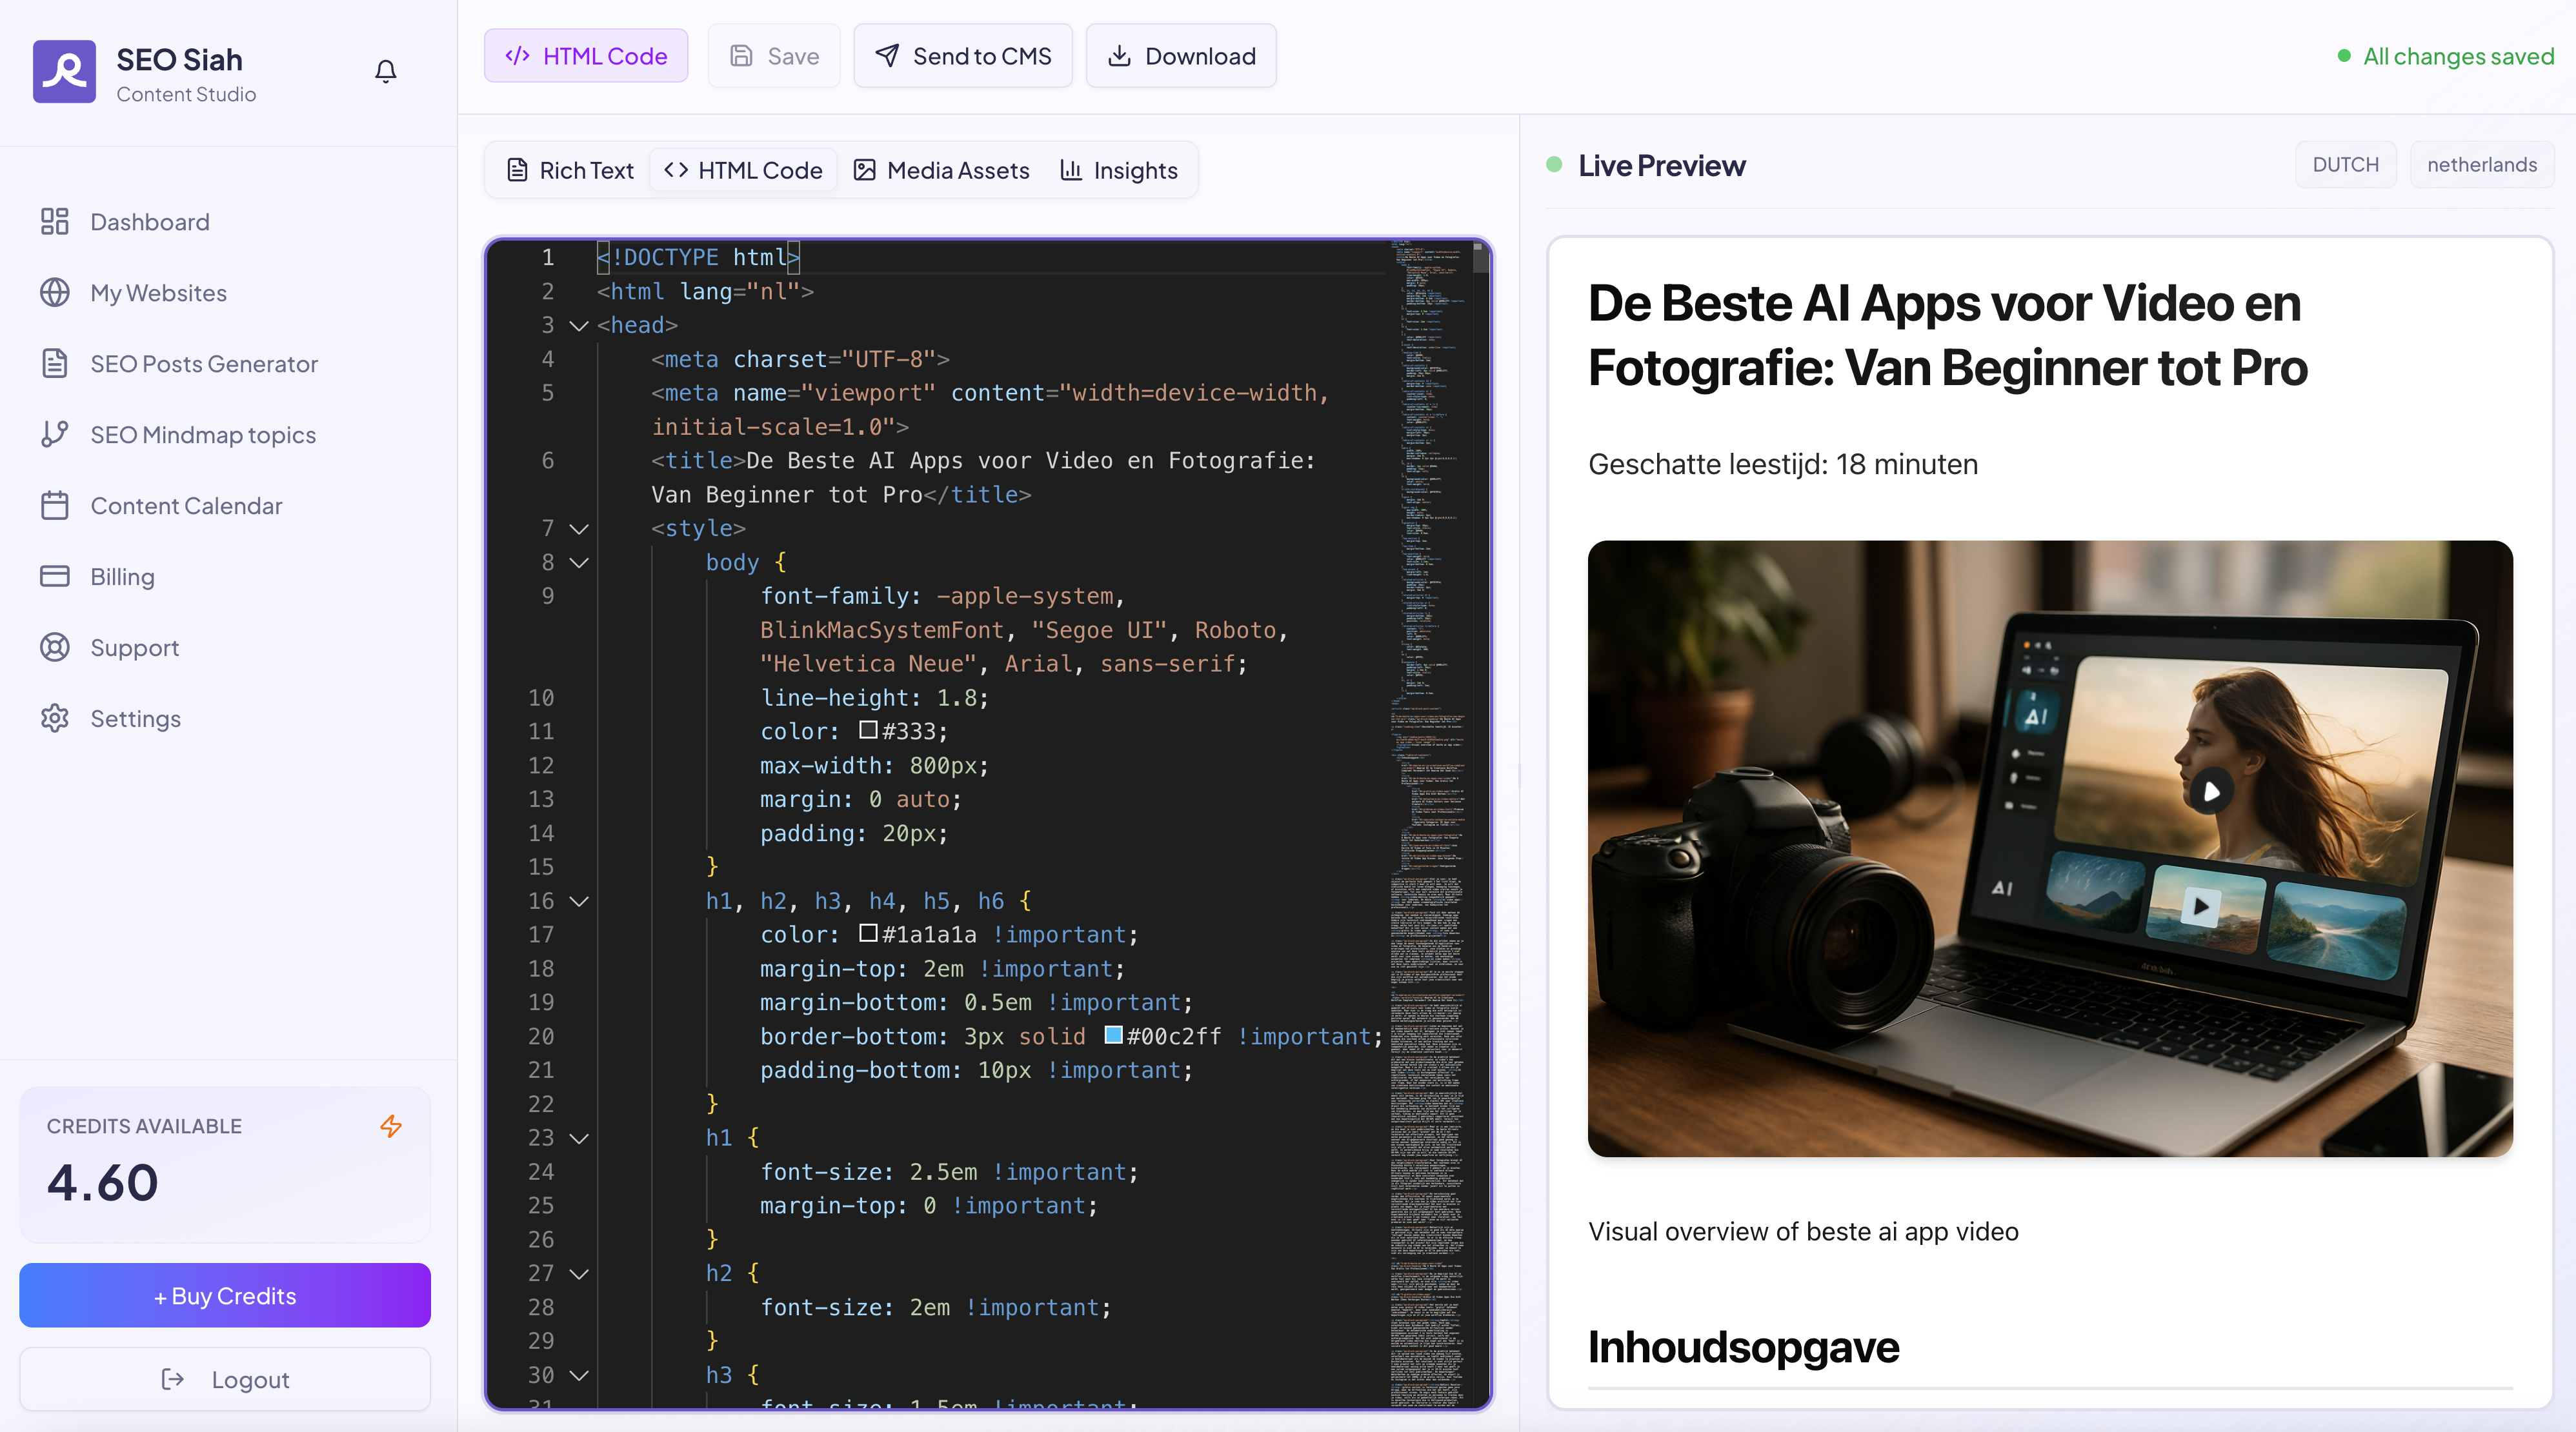Screen dimensions: 2576x1432
Task: Click the credits lightning bolt icon
Action: click(x=391, y=1126)
